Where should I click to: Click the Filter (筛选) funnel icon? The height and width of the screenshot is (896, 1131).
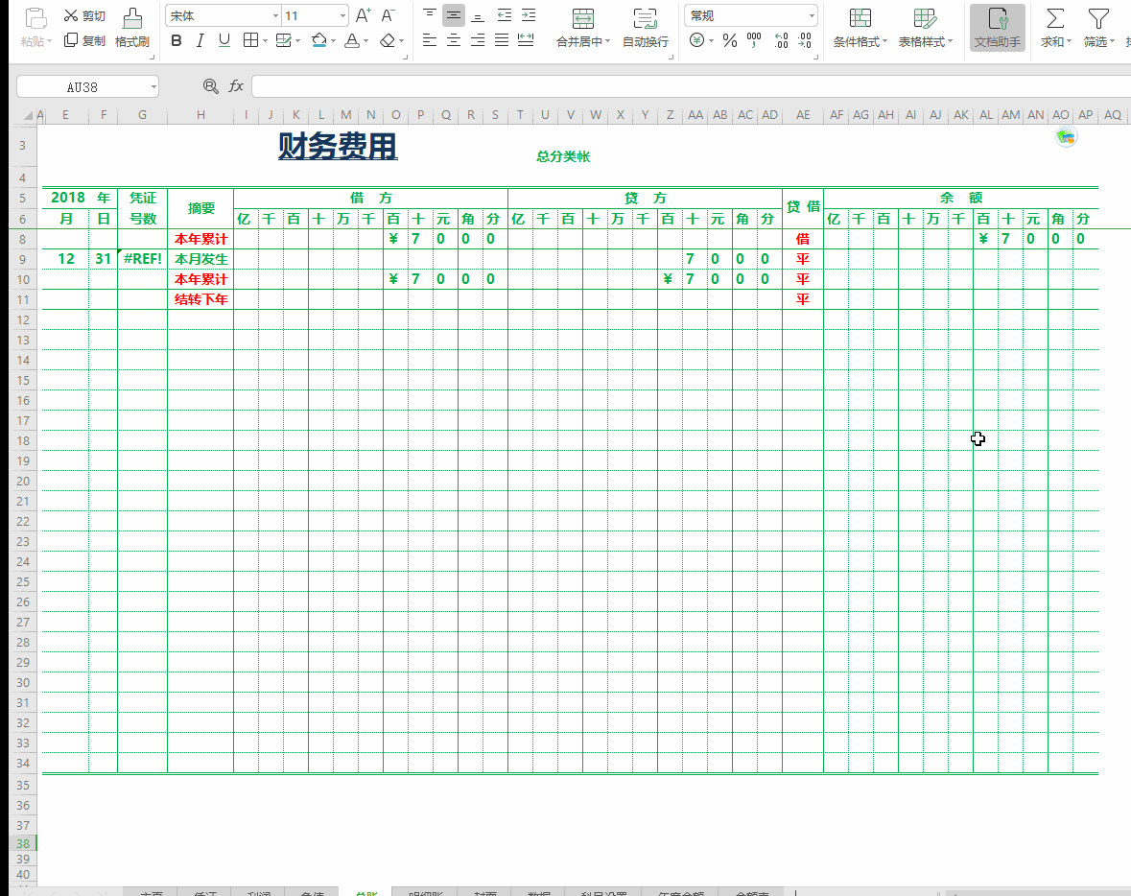[1098, 19]
